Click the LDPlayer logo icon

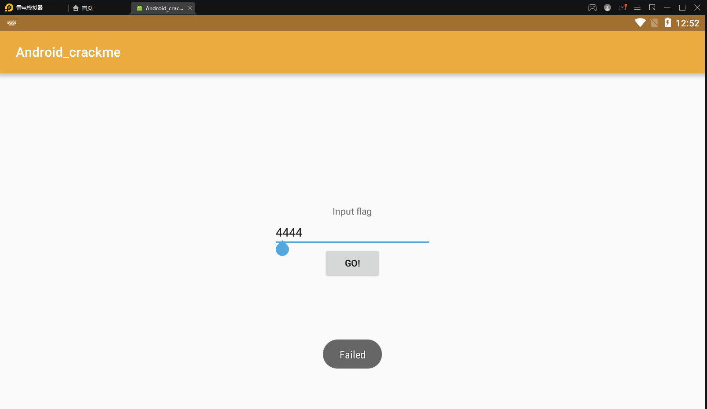(x=9, y=7)
